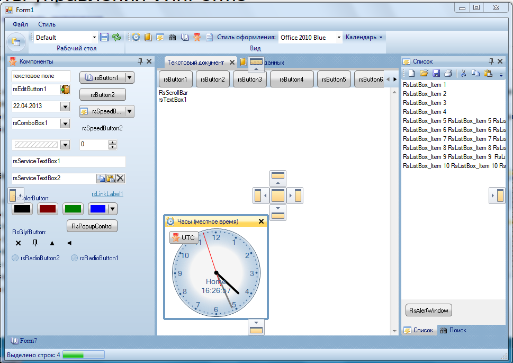Follow the rsLinkLabel1 link

107,194
